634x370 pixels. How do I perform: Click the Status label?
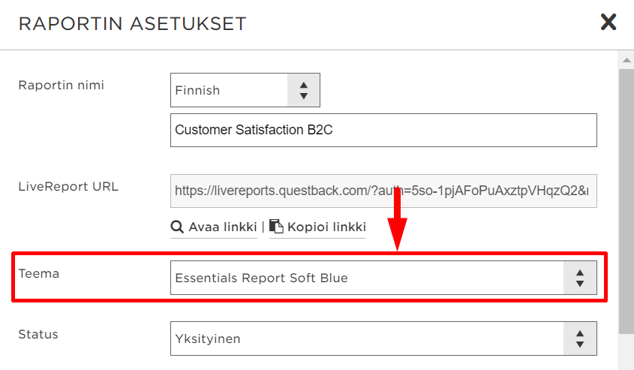click(x=38, y=335)
